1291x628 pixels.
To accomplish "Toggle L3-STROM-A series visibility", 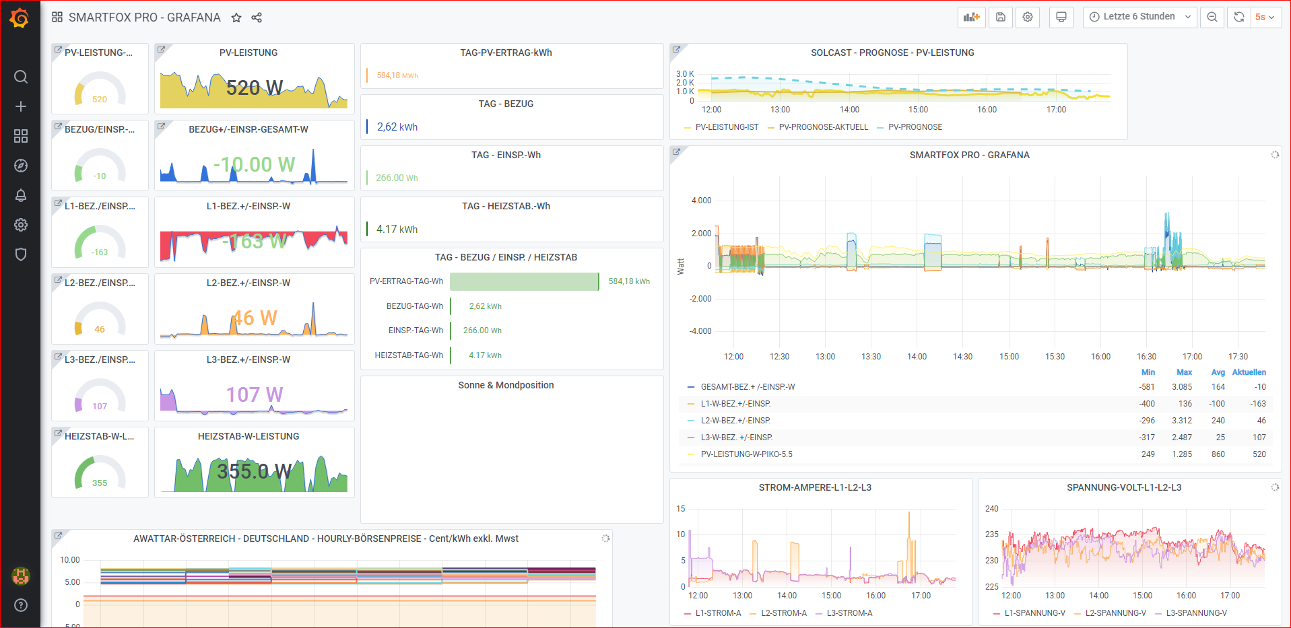I will (849, 613).
